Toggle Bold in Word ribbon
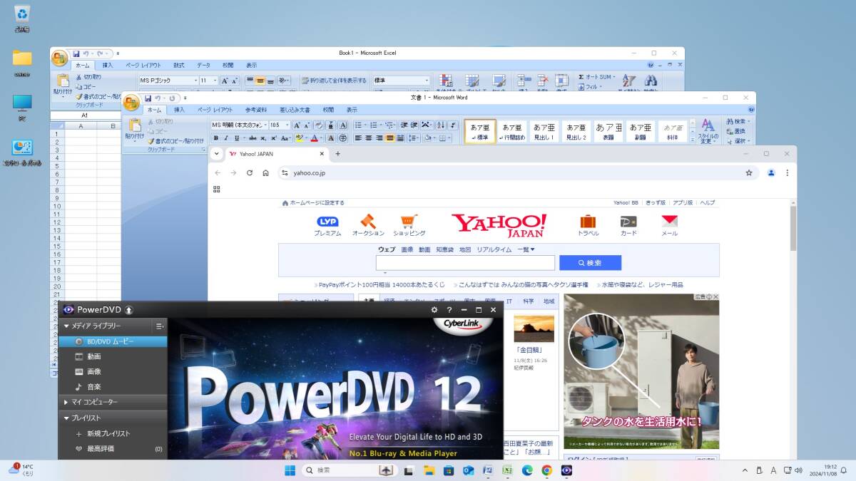The image size is (856, 481). (216, 138)
